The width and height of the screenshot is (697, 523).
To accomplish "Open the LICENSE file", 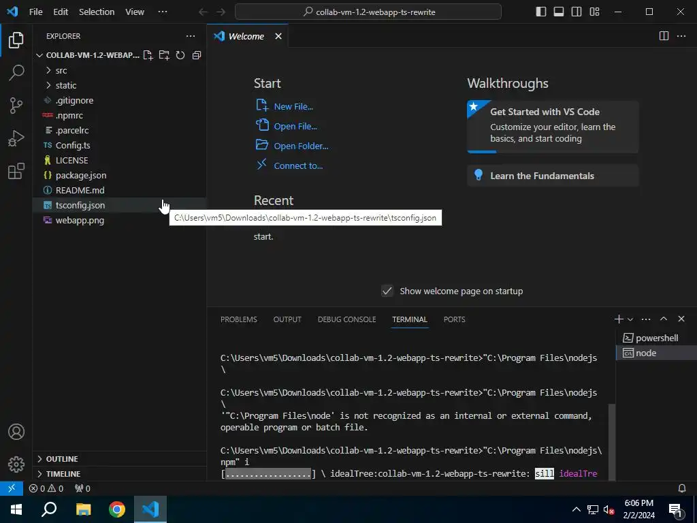I will tap(119, 160).
